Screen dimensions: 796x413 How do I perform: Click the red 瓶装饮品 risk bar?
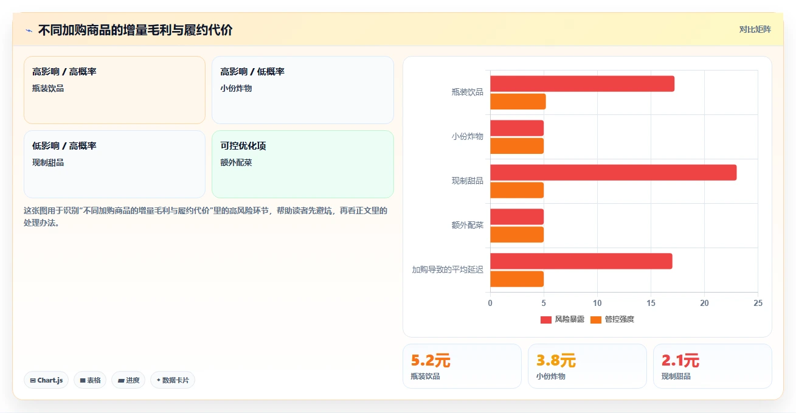click(x=582, y=84)
